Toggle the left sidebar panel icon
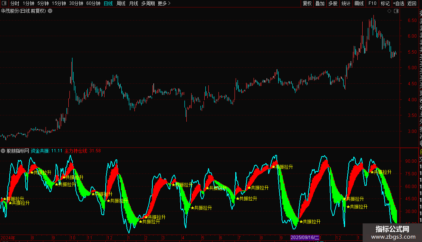422x242 pixels. [4, 3]
